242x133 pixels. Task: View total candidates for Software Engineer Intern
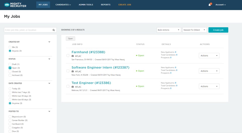click(177, 70)
